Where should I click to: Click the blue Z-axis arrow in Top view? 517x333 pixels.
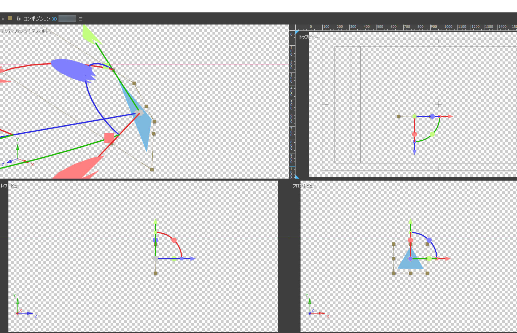click(414, 151)
